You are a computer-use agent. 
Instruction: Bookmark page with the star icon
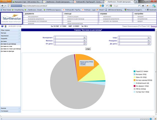click(x=100, y=6)
